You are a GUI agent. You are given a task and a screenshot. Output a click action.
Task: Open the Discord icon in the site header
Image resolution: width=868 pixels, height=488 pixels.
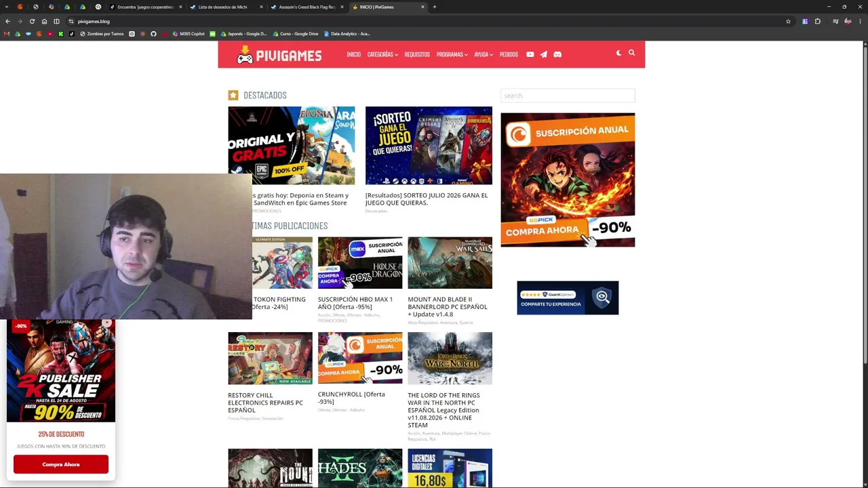point(557,54)
